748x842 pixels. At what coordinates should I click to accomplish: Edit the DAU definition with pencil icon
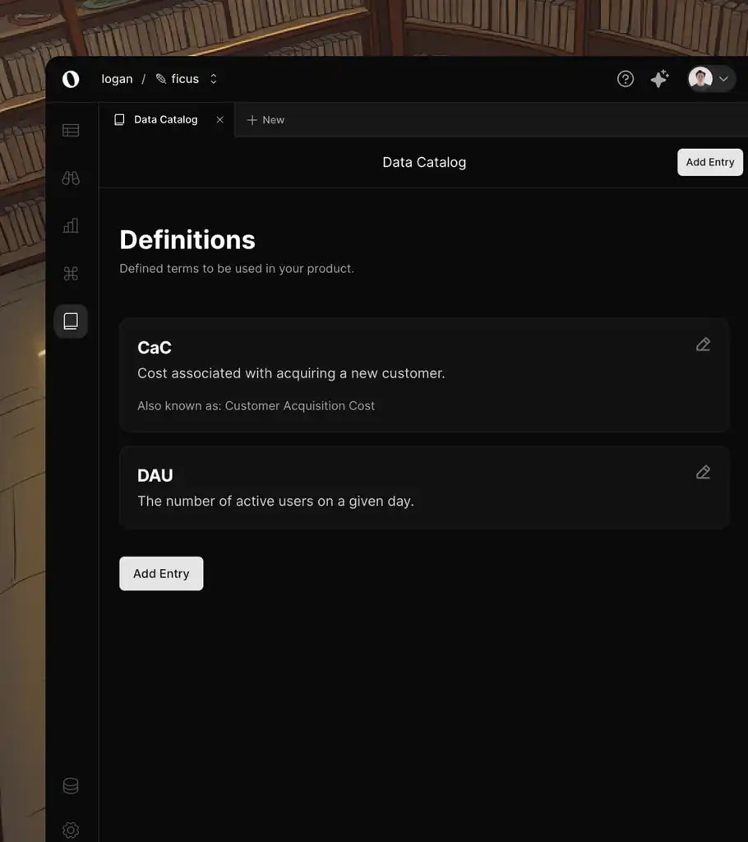[x=703, y=472]
